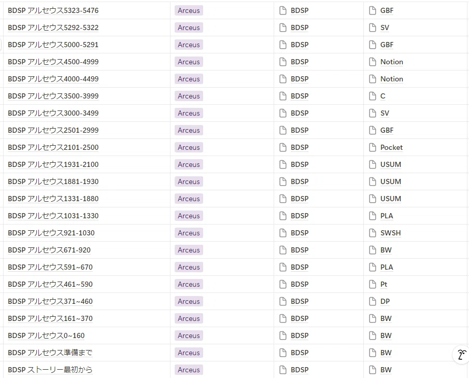Click the help icon at bottom right

point(461,355)
